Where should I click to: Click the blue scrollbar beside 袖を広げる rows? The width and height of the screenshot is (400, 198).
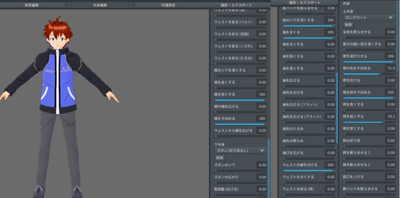[337, 108]
